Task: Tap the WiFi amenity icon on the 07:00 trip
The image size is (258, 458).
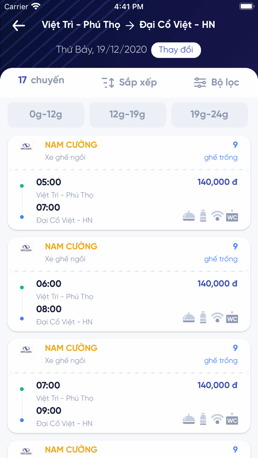Action: click(217, 419)
